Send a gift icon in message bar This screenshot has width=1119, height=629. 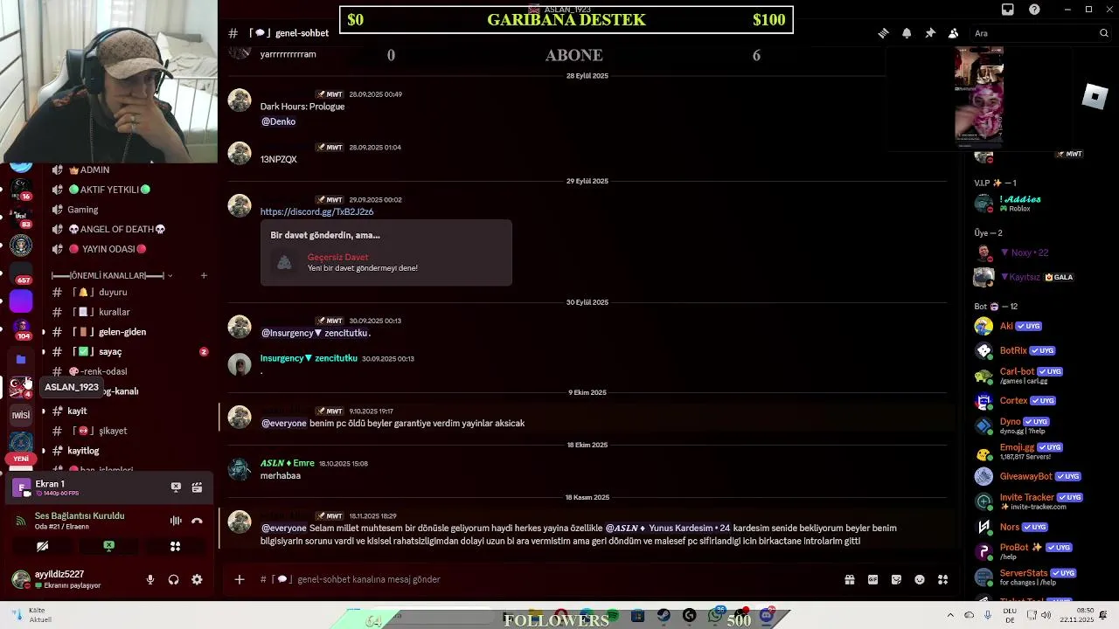click(849, 579)
